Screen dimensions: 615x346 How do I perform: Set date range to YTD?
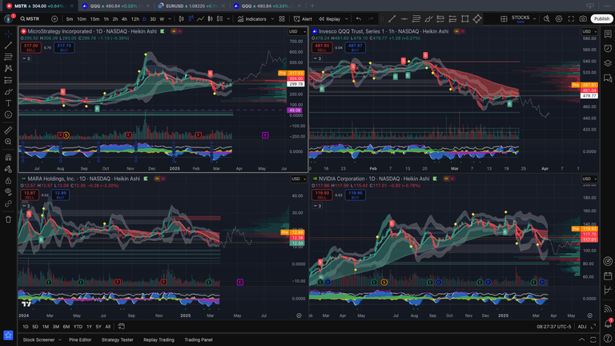(78, 327)
